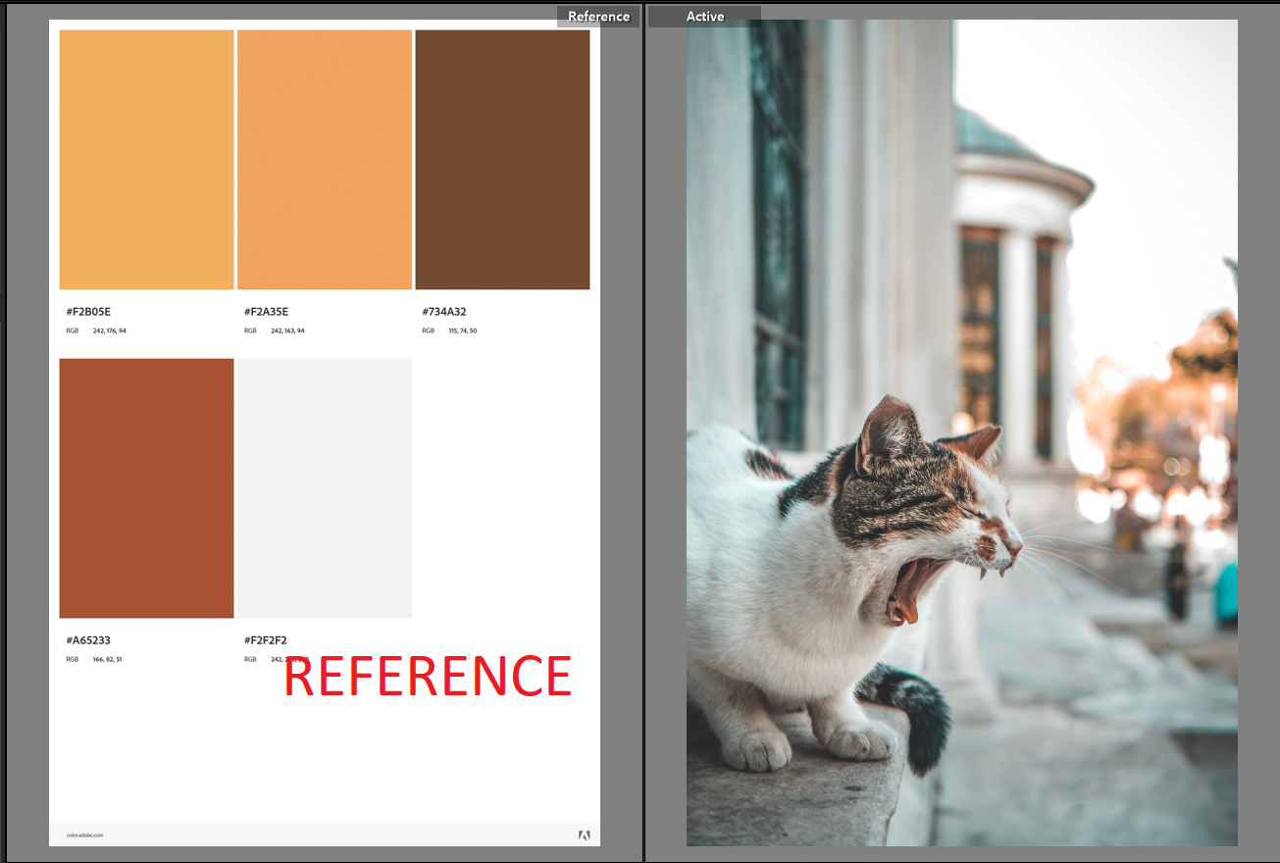Screen dimensions: 1280x863
Task: Click the red REFERENCE watermark text
Action: 426,676
